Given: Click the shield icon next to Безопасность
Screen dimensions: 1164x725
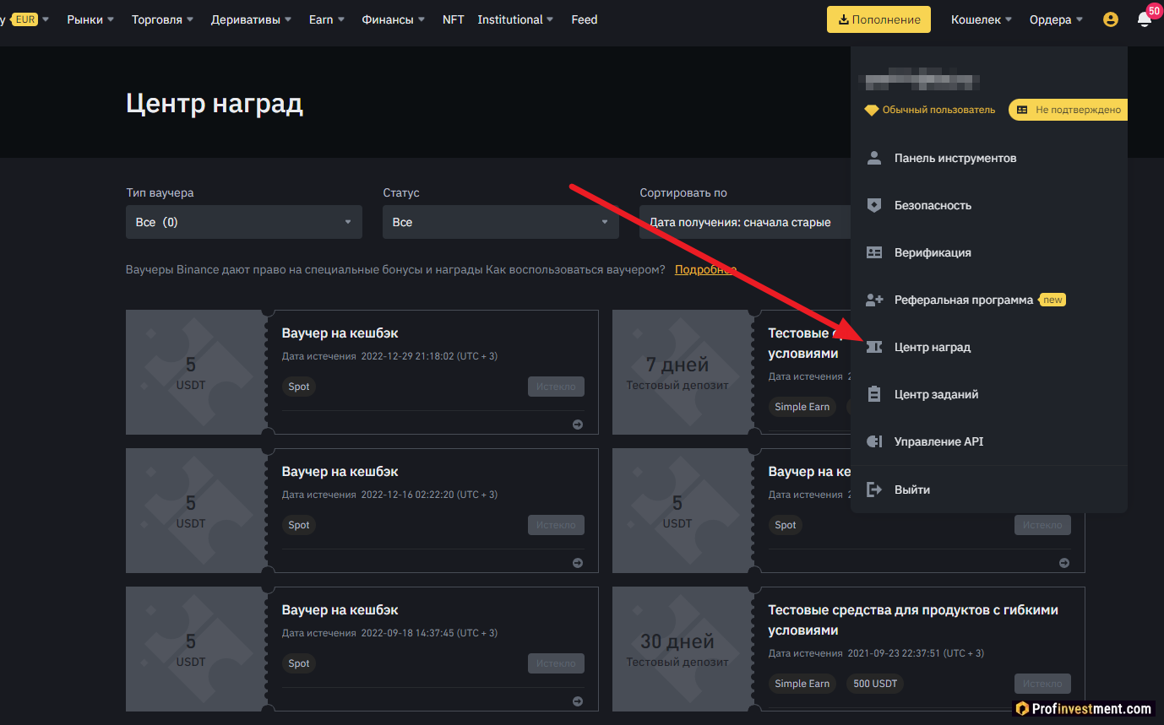Looking at the screenshot, I should [x=874, y=205].
